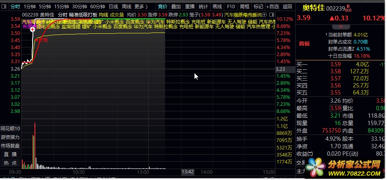387x180 pixels.
Task: Click the 盐湖提锂 concept tag in second row
Action: [x=71, y=27]
